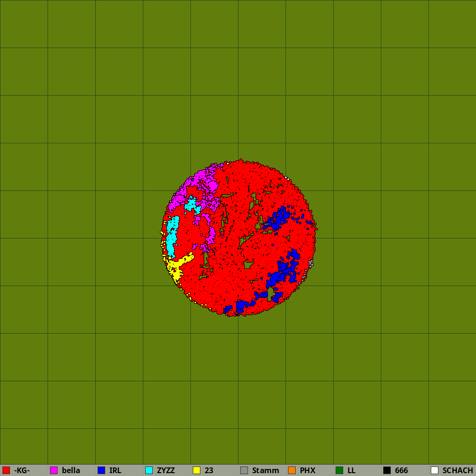
Task: Click the cyan ZYZZ legend swatch
Action: point(149,470)
